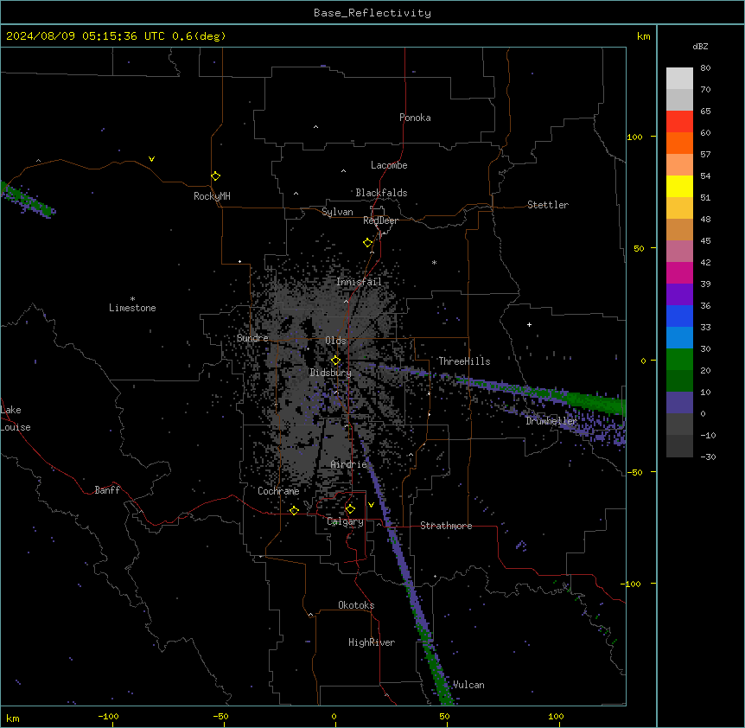Click the Lacombe city label
This screenshot has height=728, width=745.
389,165
